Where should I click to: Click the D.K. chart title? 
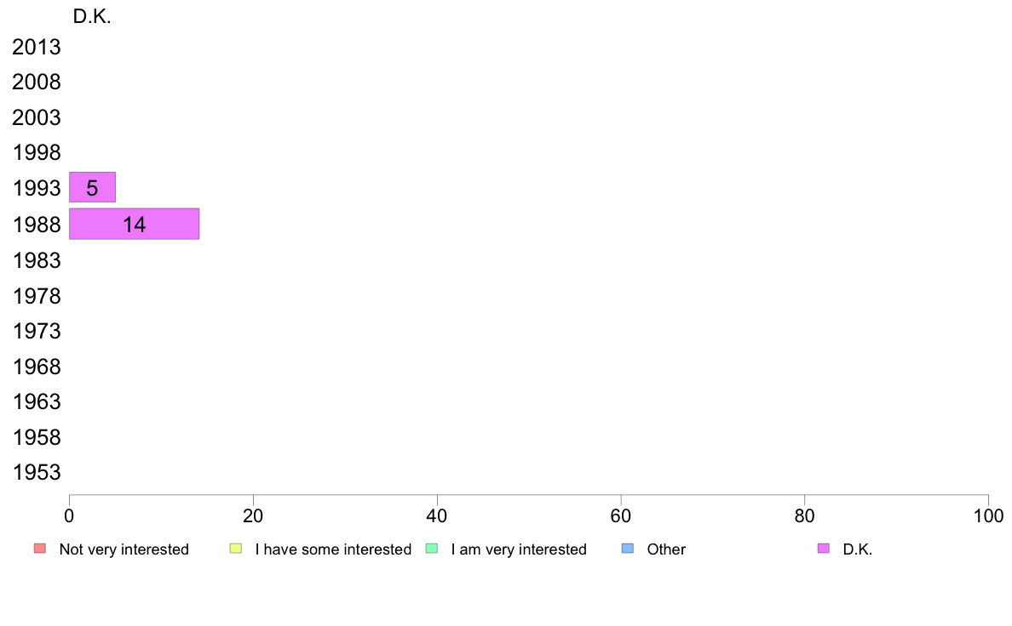[x=92, y=17]
